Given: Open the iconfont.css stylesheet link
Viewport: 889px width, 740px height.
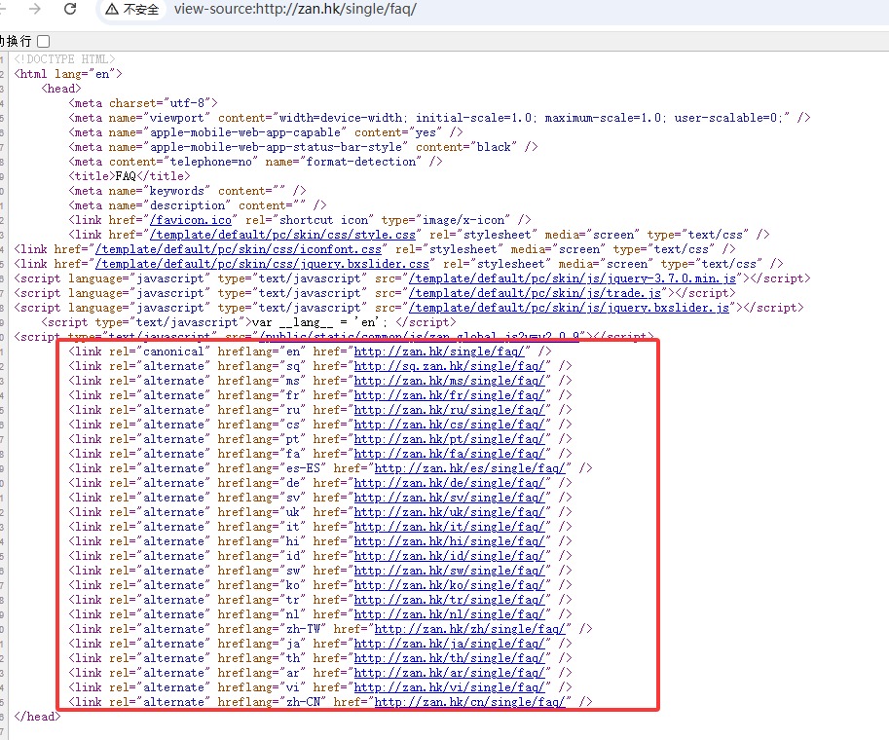Looking at the screenshot, I should click(239, 249).
